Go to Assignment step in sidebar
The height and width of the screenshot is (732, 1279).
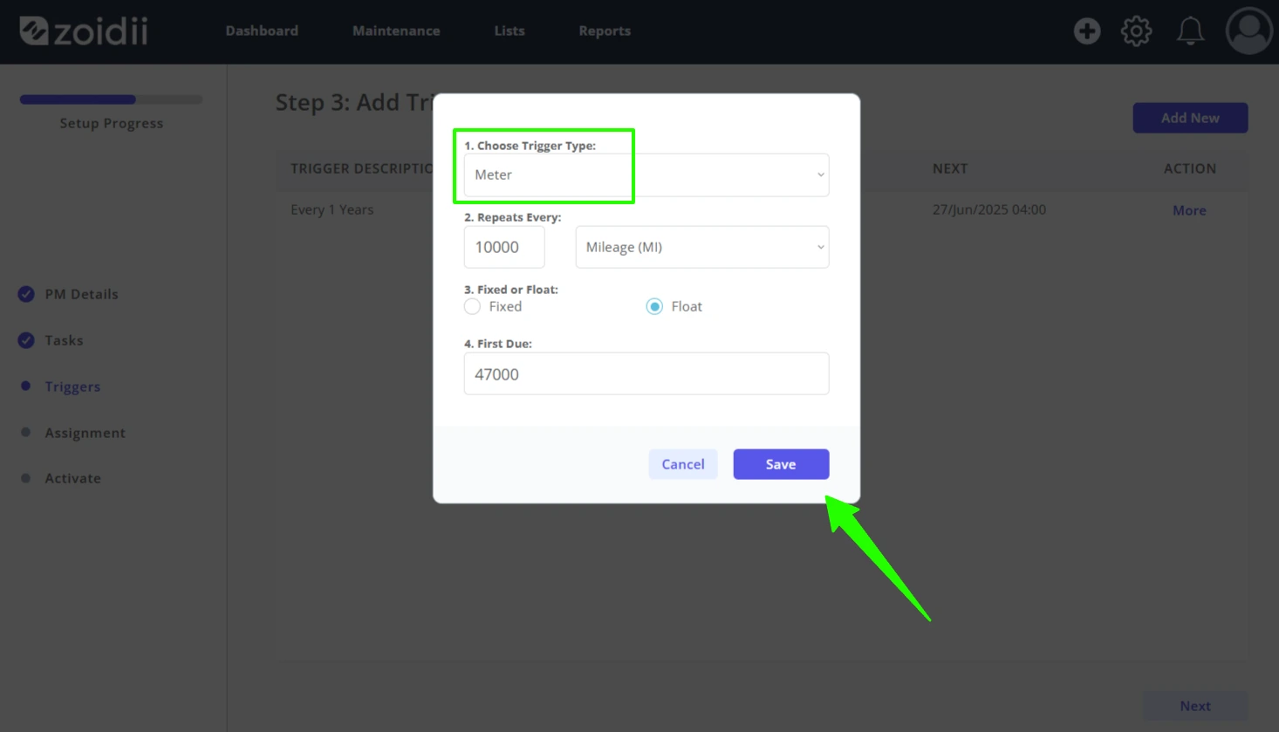click(85, 433)
